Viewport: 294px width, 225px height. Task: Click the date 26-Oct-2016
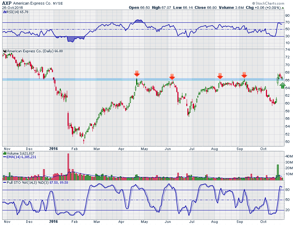pos(12,8)
